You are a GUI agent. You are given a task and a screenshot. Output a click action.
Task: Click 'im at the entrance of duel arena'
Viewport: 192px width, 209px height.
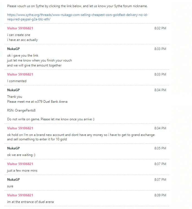[30, 202]
